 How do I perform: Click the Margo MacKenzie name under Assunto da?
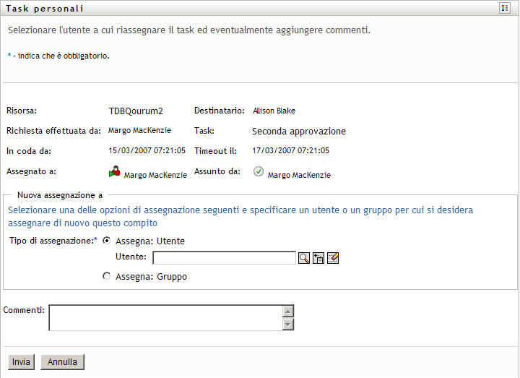[x=299, y=175]
